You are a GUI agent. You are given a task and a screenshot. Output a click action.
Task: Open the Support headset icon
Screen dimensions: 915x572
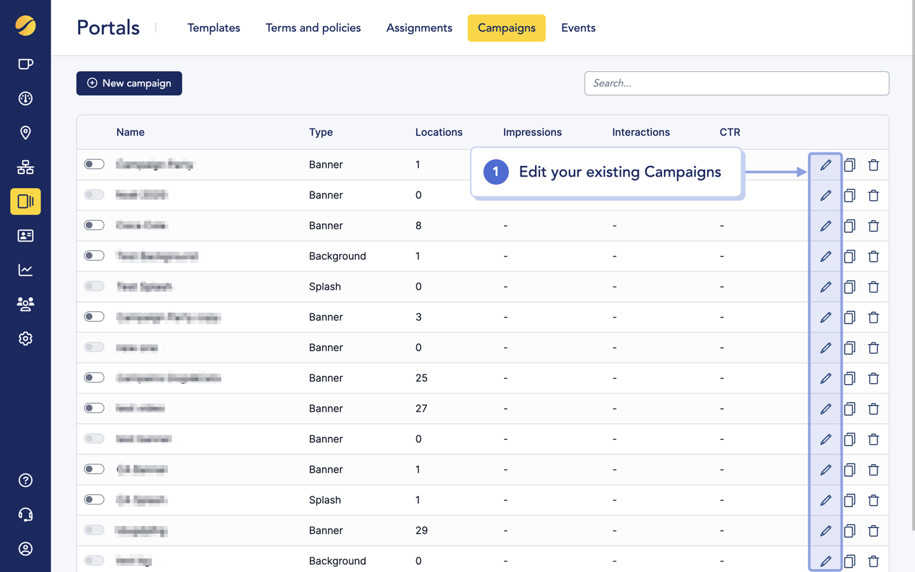[x=25, y=515]
